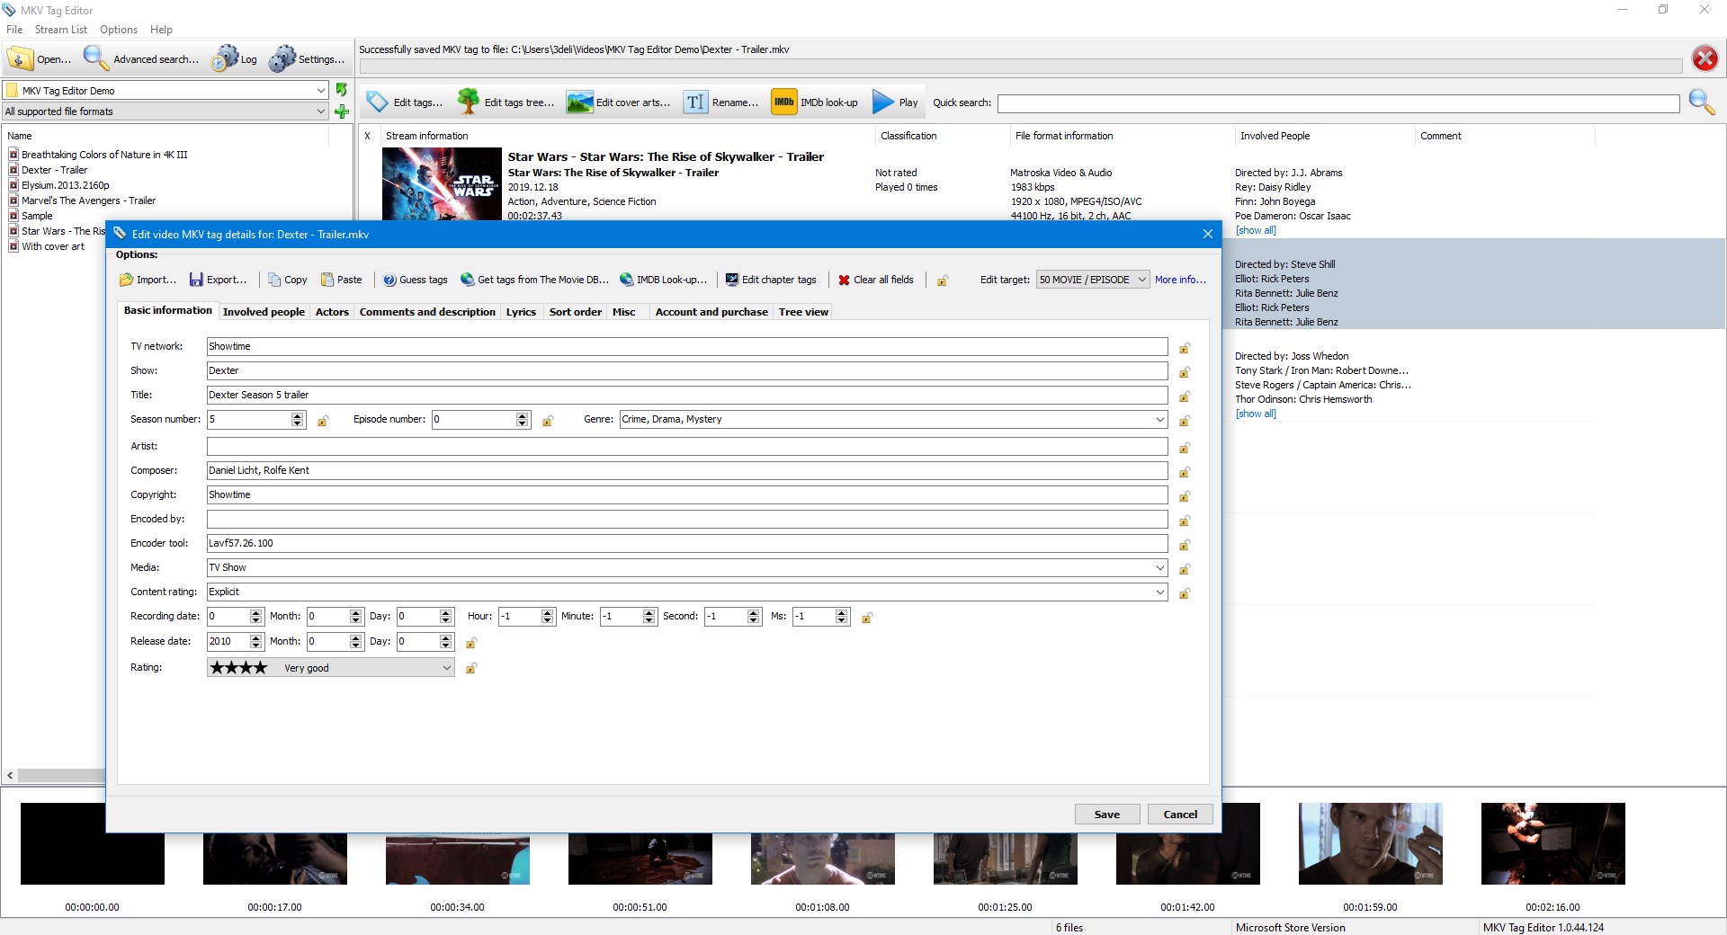Save the tag changes
This screenshot has width=1727, height=935.
(x=1107, y=814)
